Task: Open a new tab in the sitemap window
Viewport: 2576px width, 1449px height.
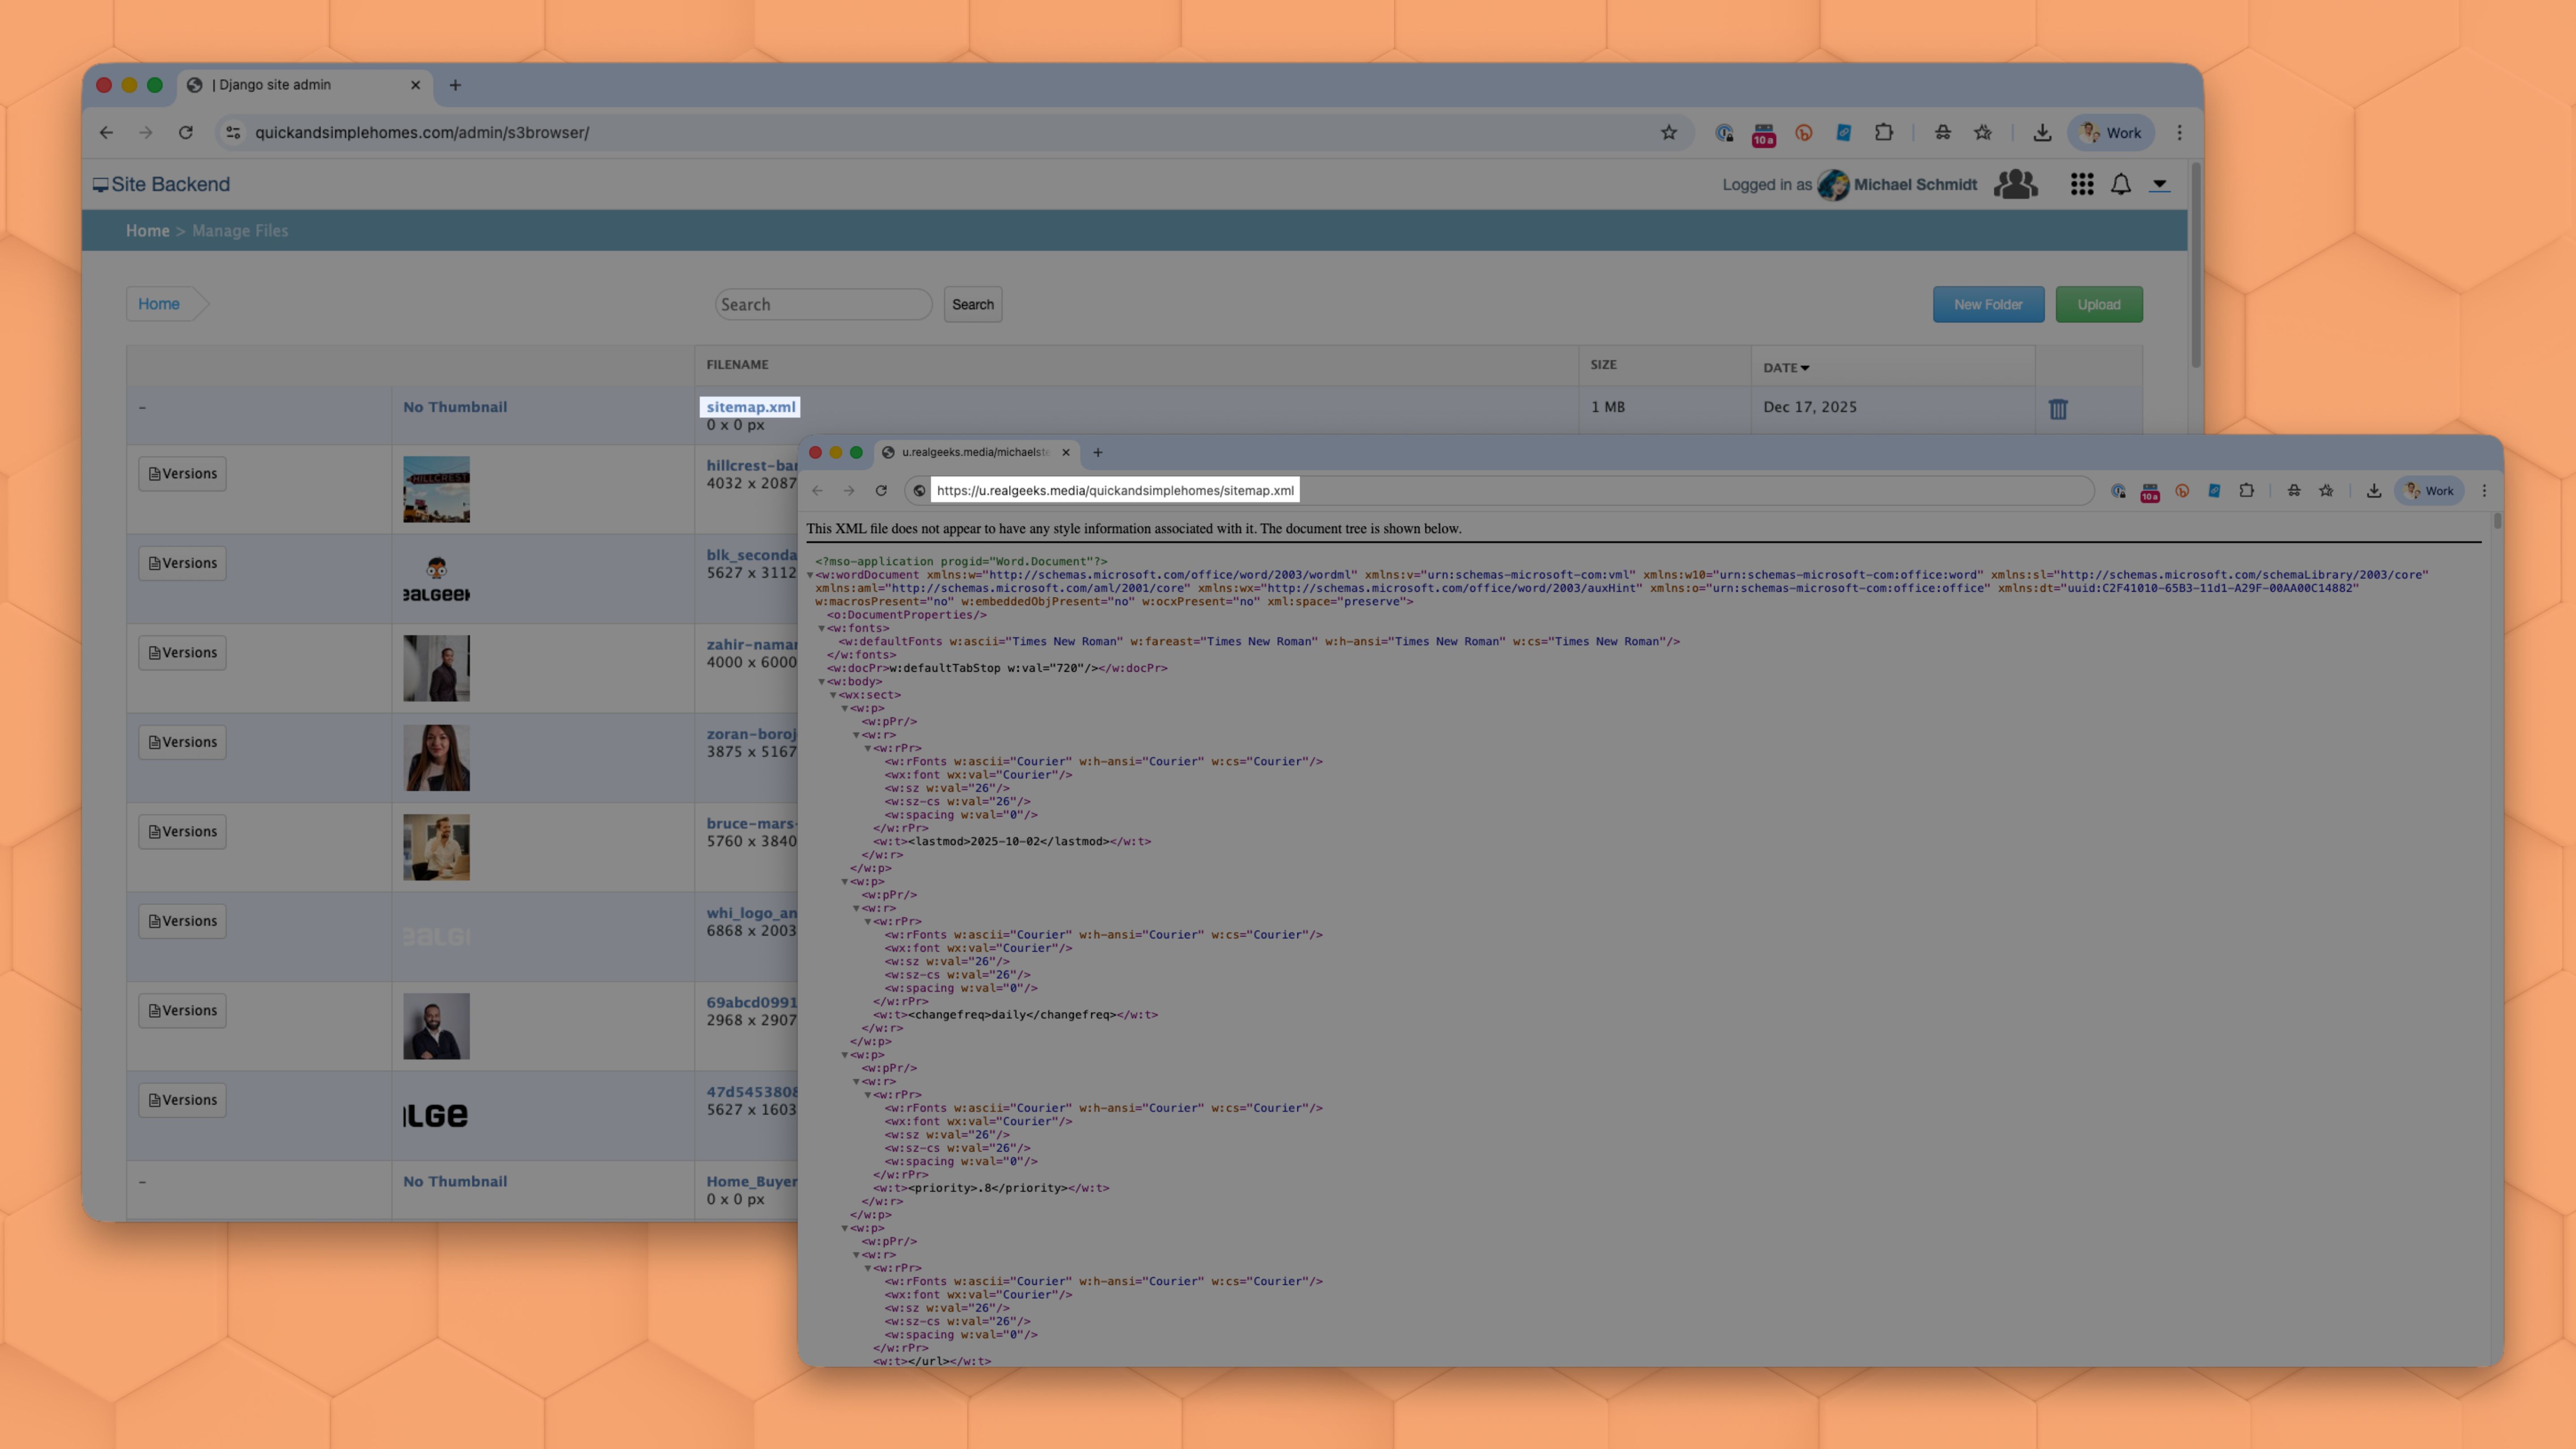Action: 1097,453
